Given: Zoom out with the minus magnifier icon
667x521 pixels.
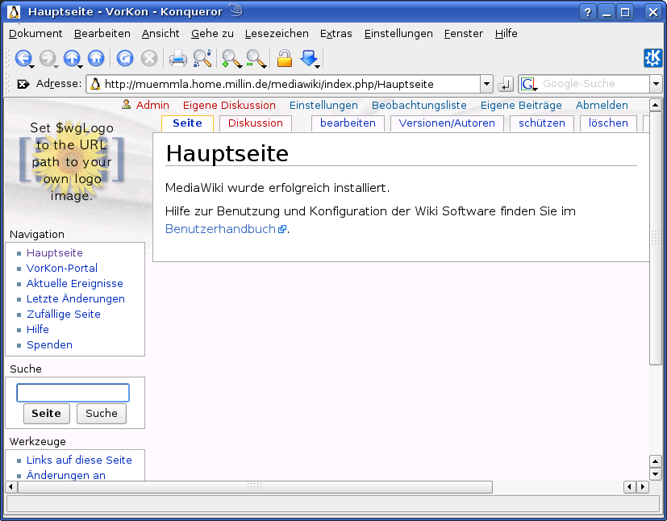Looking at the screenshot, I should (255, 58).
